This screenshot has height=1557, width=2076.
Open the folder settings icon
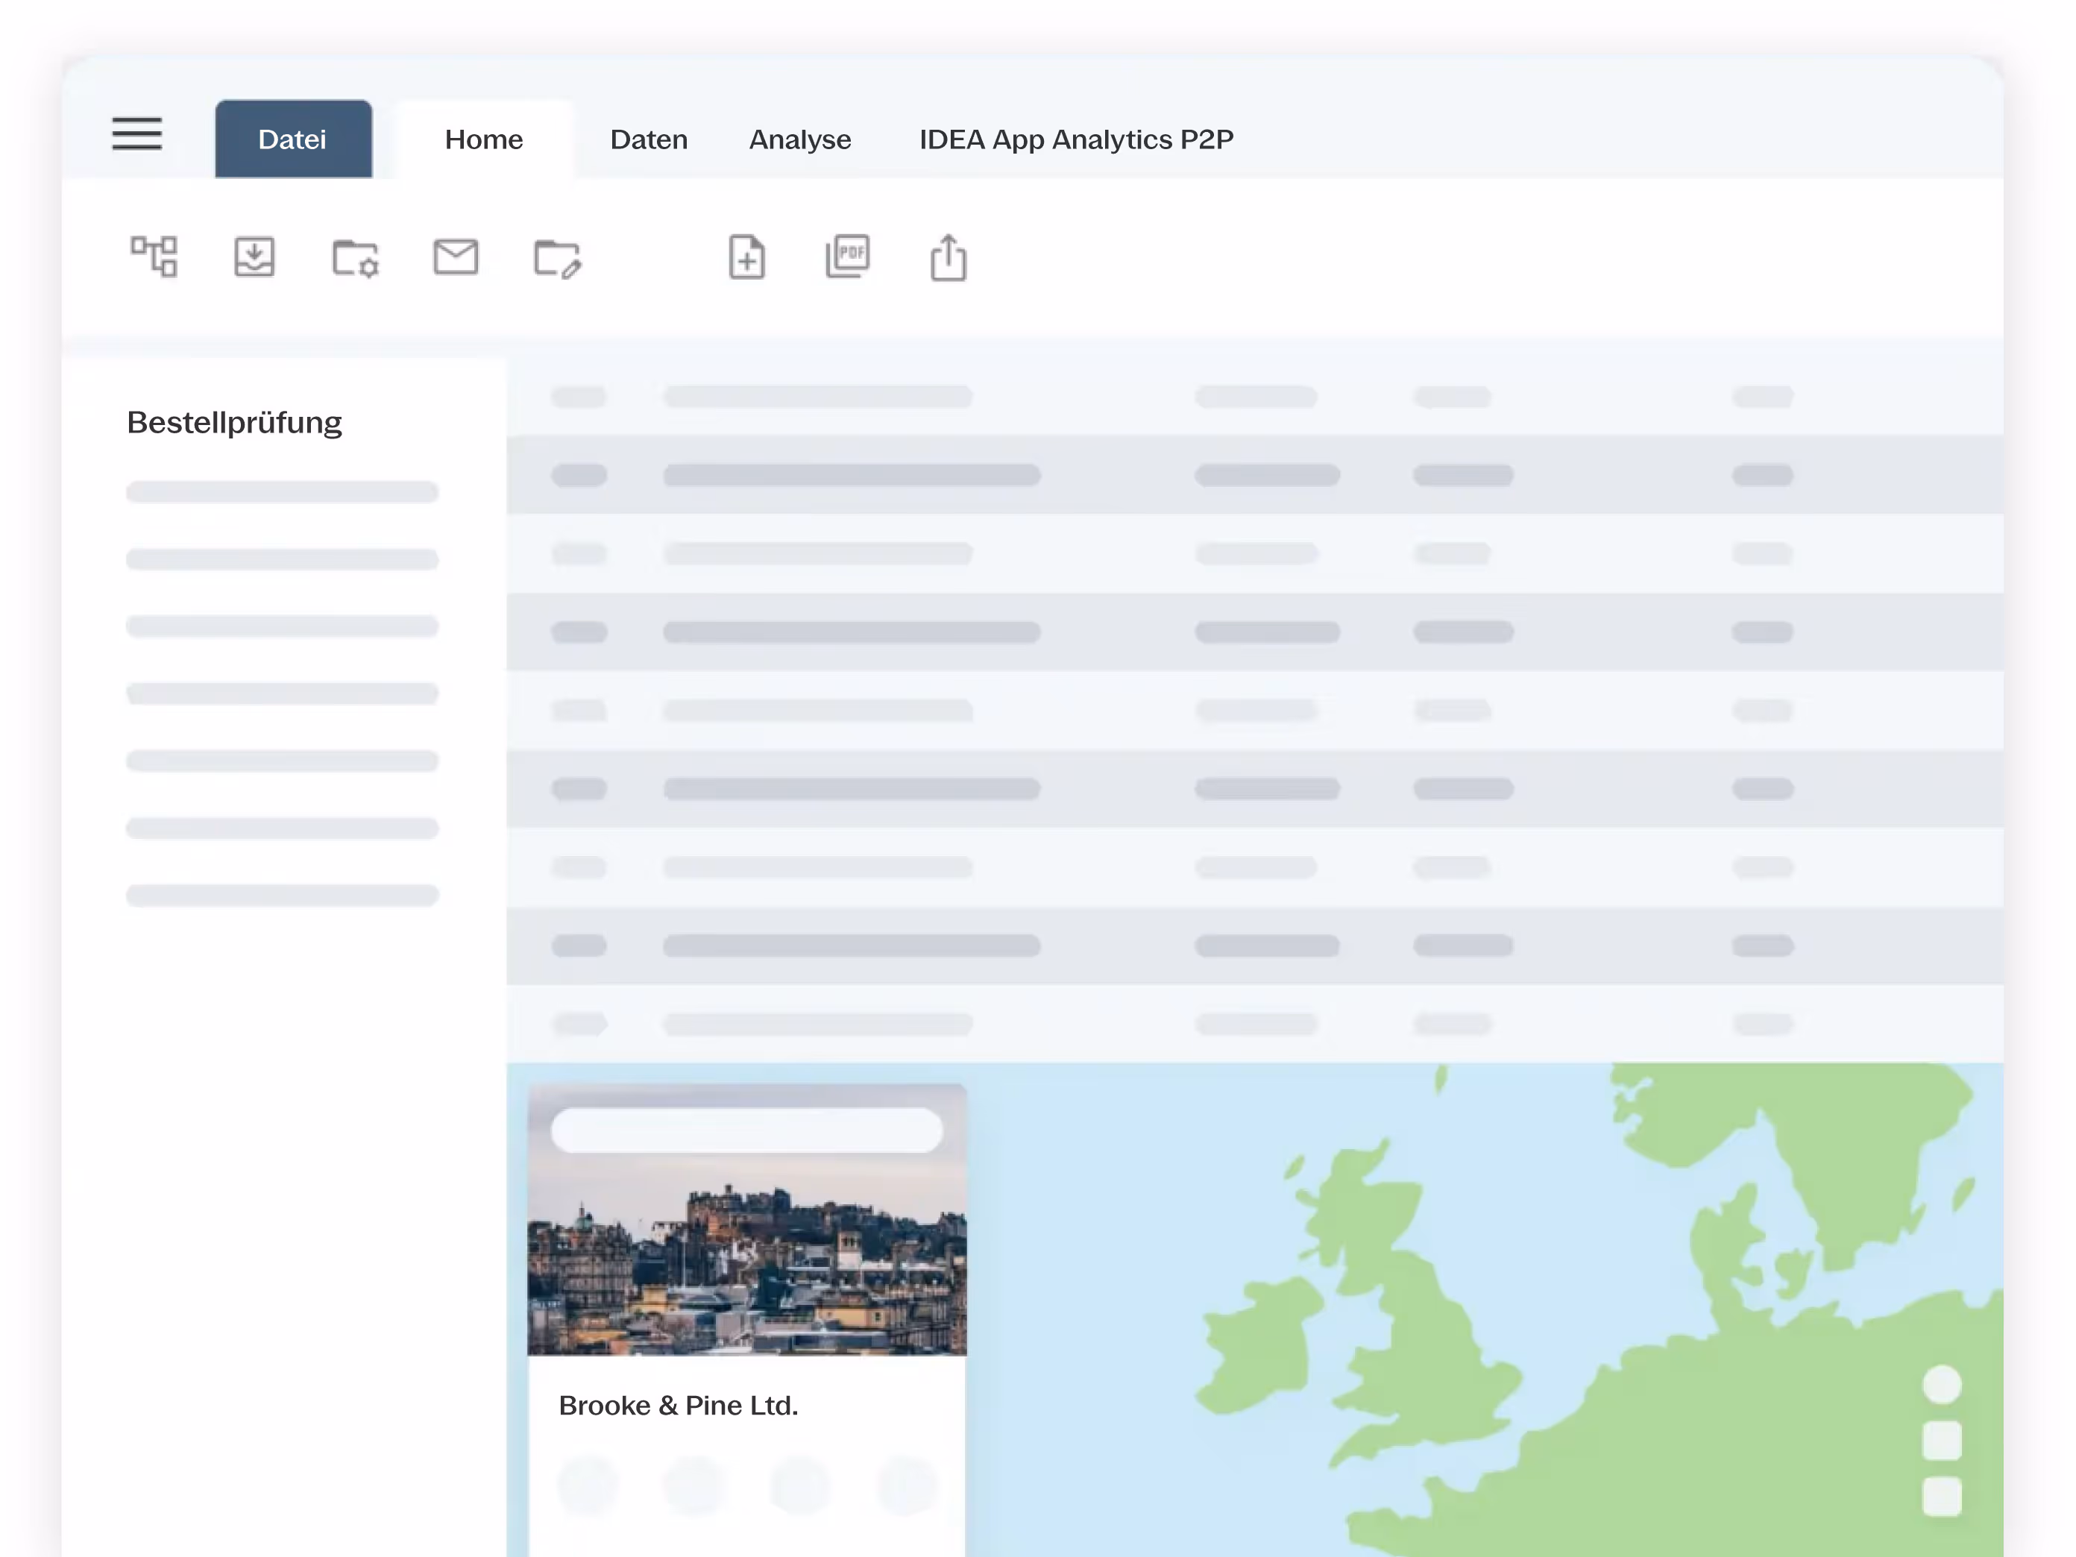click(355, 257)
